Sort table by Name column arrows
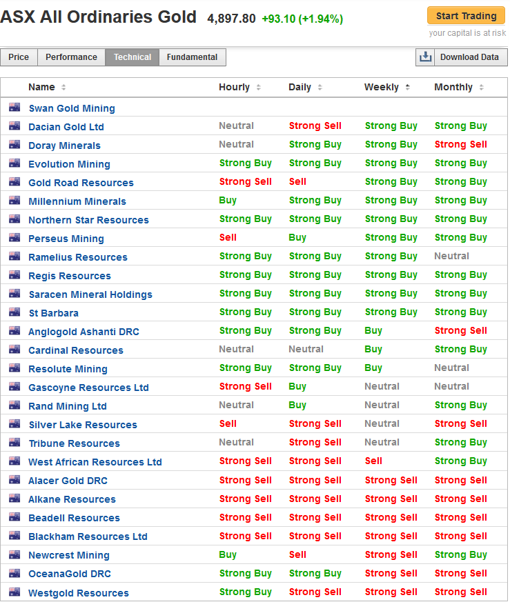The width and height of the screenshot is (510, 602). (x=63, y=88)
